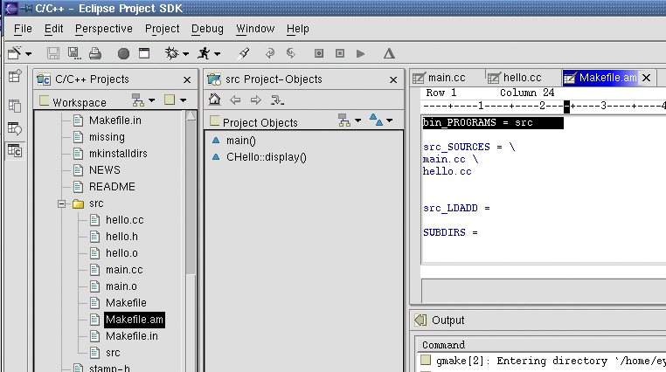Click the back arrow in Project-Objects

[x=235, y=100]
